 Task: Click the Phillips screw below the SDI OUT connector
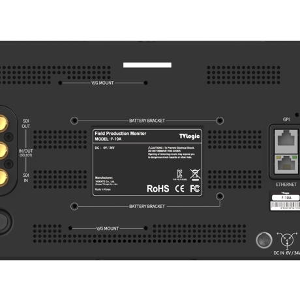click(x=8, y=137)
